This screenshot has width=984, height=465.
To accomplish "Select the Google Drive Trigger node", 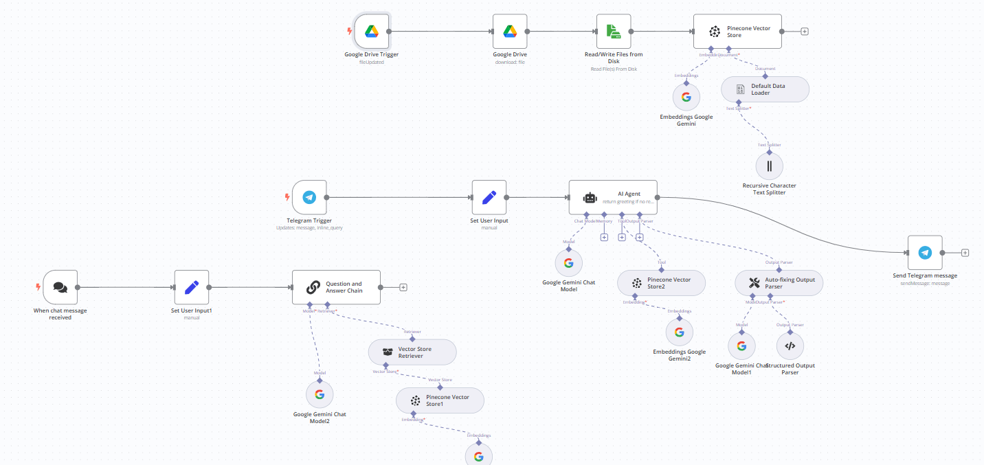I will [x=372, y=32].
